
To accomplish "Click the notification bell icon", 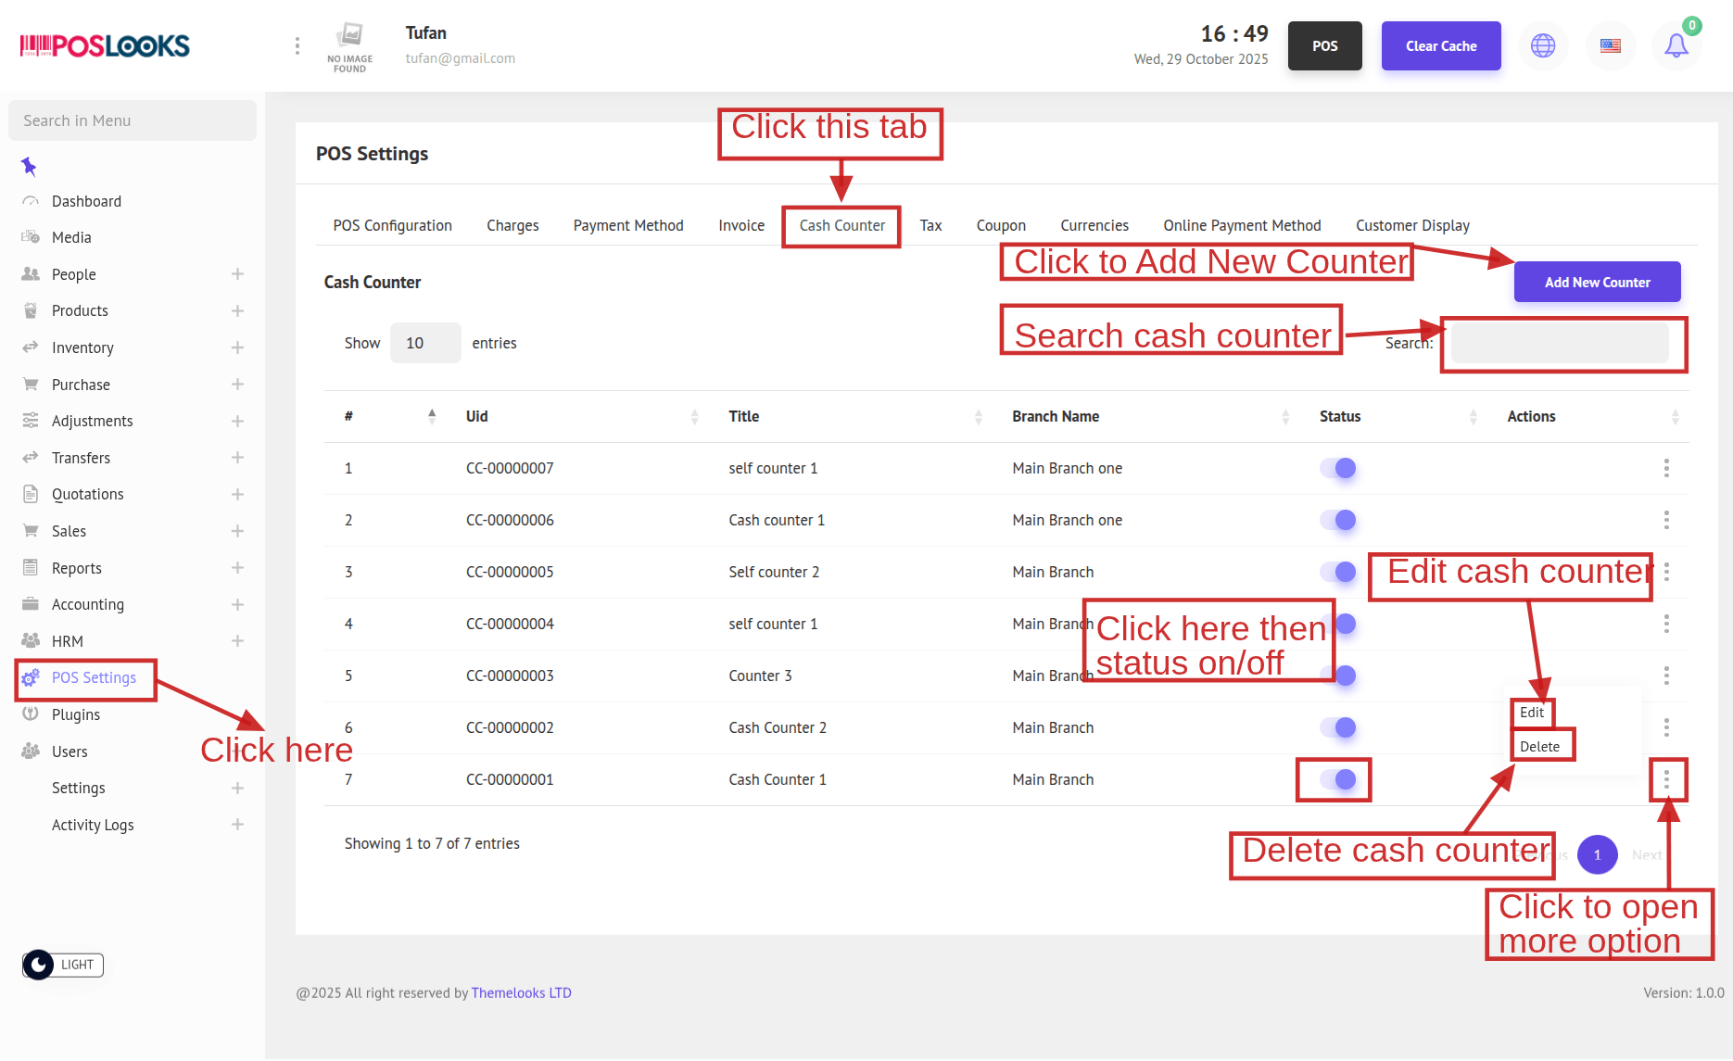I will pyautogui.click(x=1676, y=45).
